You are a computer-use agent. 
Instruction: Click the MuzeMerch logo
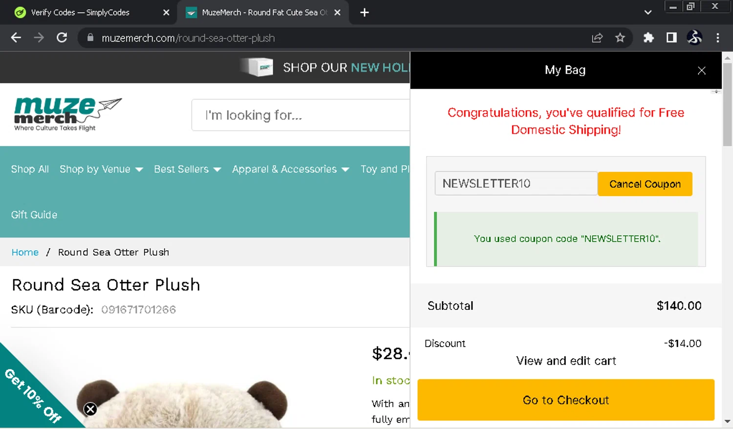pos(68,114)
